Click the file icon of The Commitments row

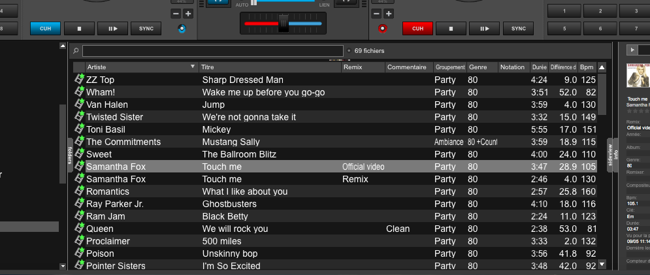(79, 141)
